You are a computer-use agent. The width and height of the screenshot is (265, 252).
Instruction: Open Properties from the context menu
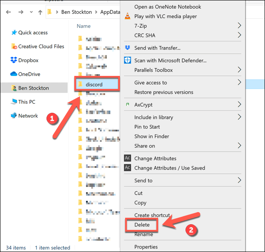(146, 247)
